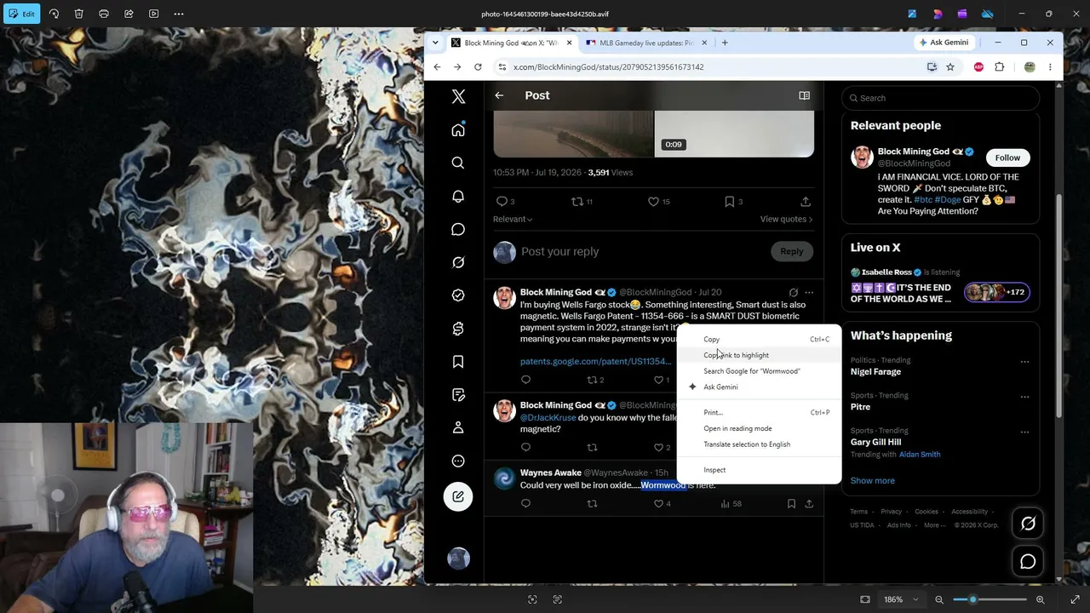This screenshot has height=613, width=1090.
Task: Select Search Google for "Wormwood"
Action: pos(758,371)
